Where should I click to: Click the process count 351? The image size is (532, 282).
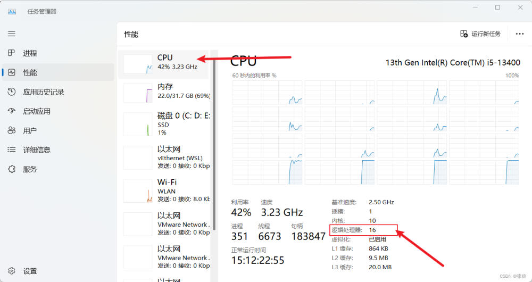coord(239,236)
